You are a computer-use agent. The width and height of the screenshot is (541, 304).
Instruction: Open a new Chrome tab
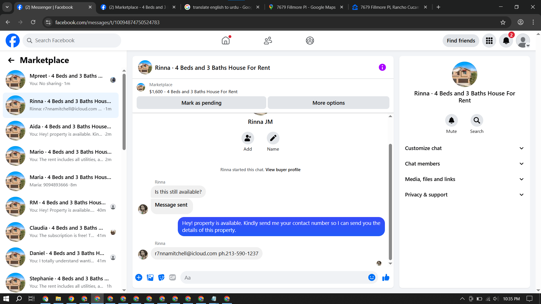438,7
